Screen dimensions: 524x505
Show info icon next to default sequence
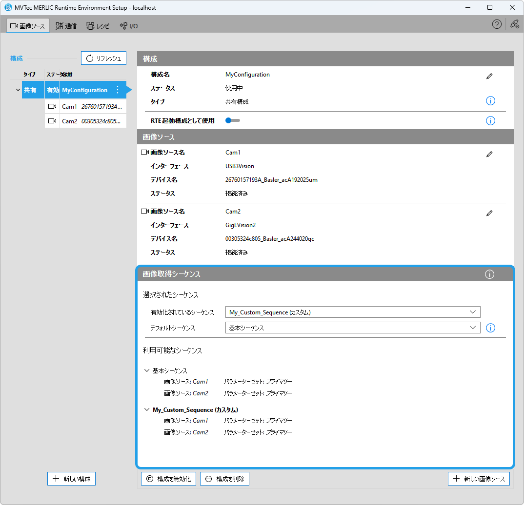pyautogui.click(x=490, y=328)
